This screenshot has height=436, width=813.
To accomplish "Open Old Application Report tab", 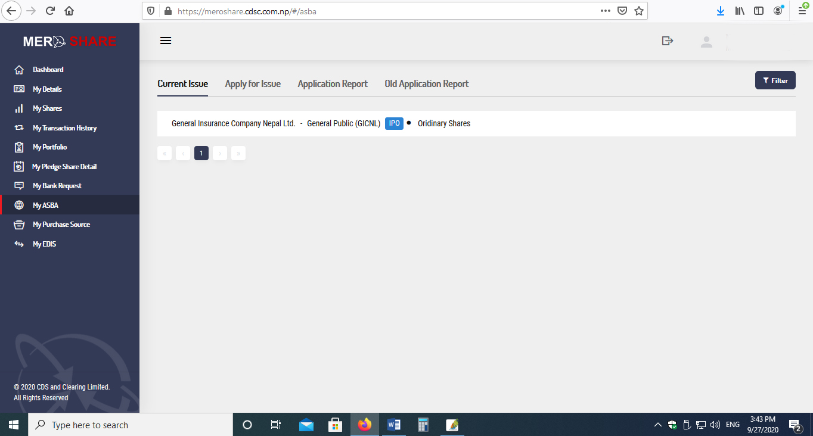I will pos(426,84).
